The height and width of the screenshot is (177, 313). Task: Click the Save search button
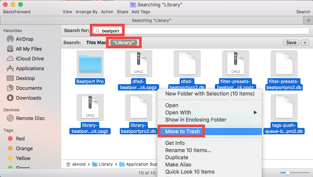pyautogui.click(x=291, y=43)
